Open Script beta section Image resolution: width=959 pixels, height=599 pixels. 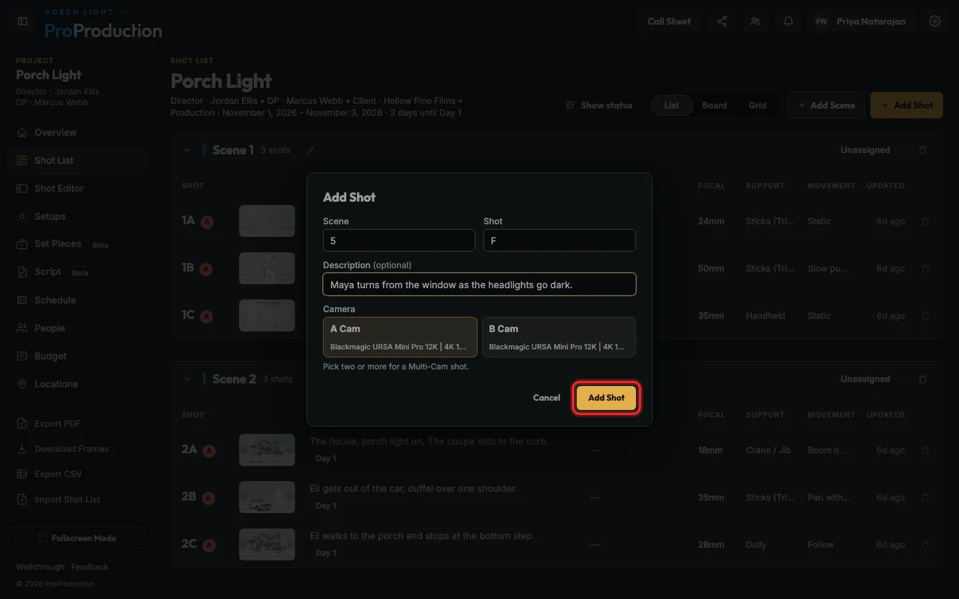77,272
